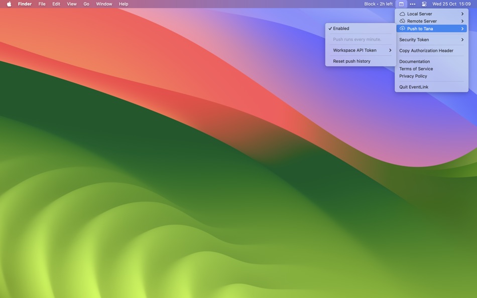
Task: Click the EventLink calendar menu bar icon
Action: tap(401, 4)
